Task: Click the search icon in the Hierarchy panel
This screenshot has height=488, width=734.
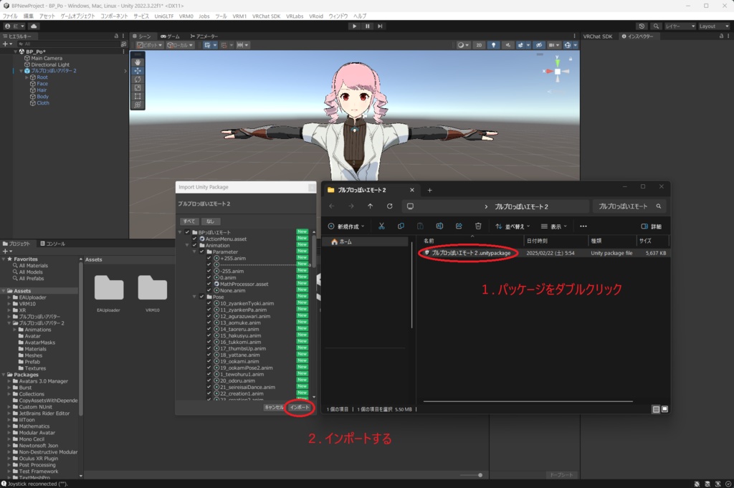Action: (x=21, y=45)
